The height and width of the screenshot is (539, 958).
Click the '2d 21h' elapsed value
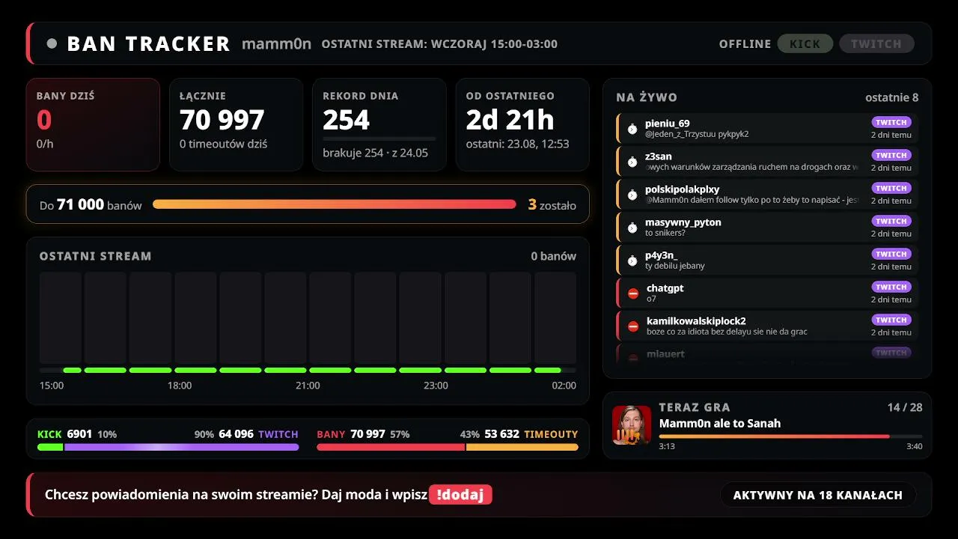pos(510,120)
